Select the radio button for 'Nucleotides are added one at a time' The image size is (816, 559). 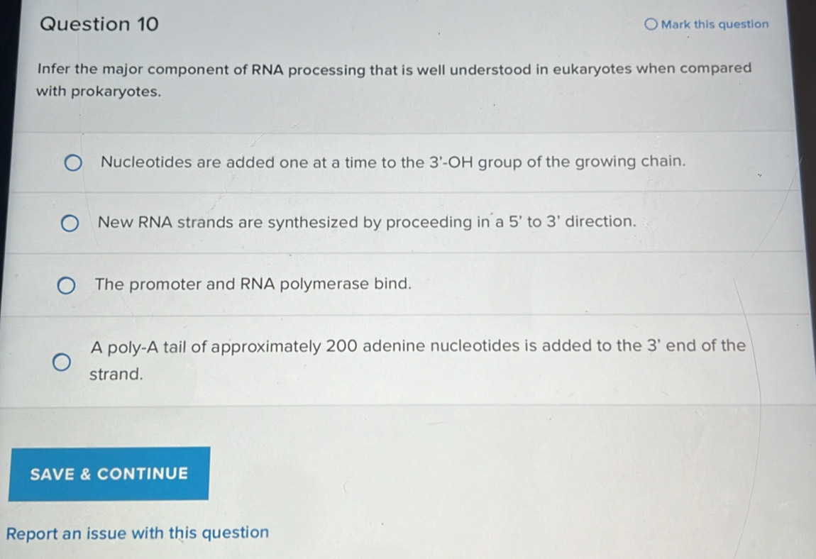click(x=74, y=166)
